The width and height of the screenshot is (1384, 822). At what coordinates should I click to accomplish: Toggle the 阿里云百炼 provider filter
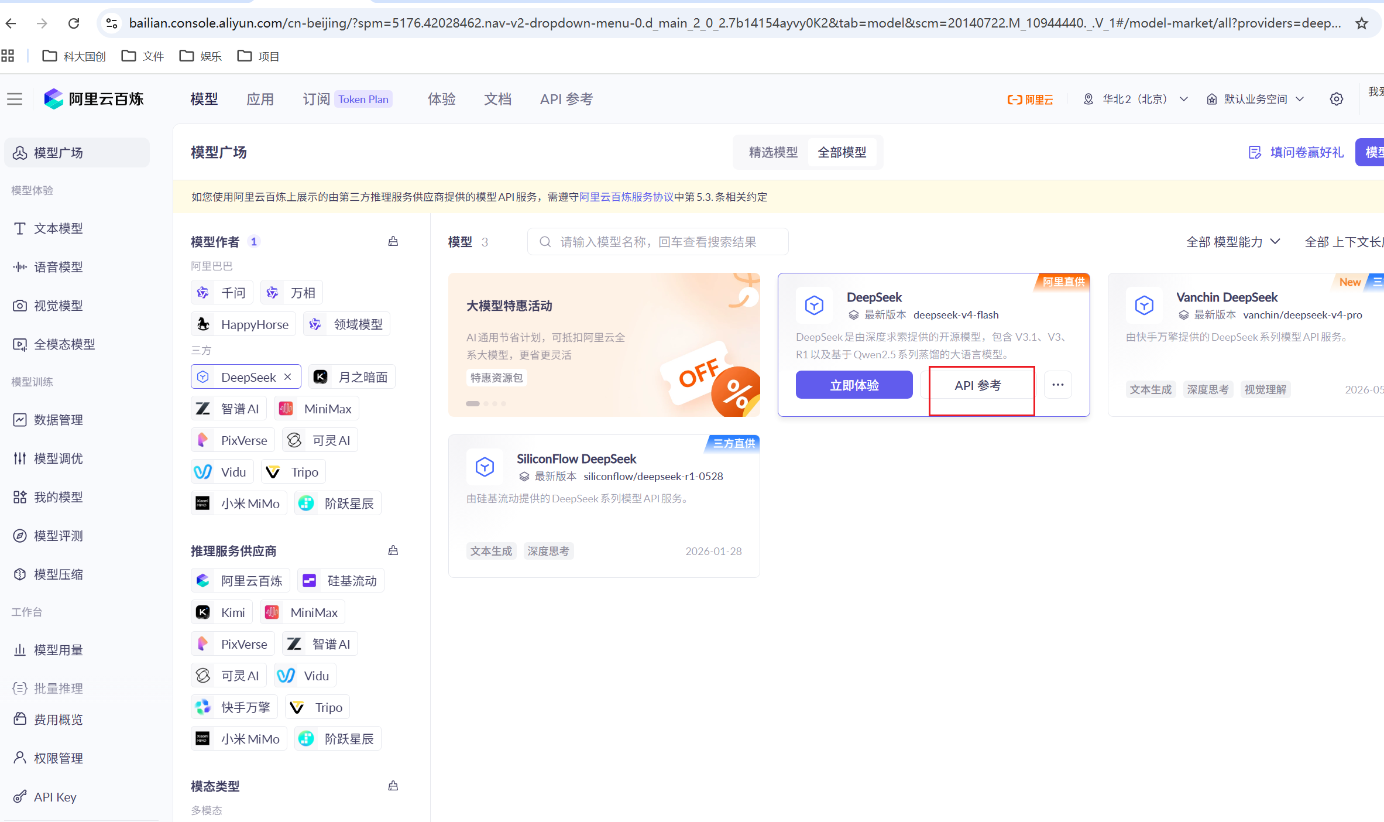coord(241,581)
